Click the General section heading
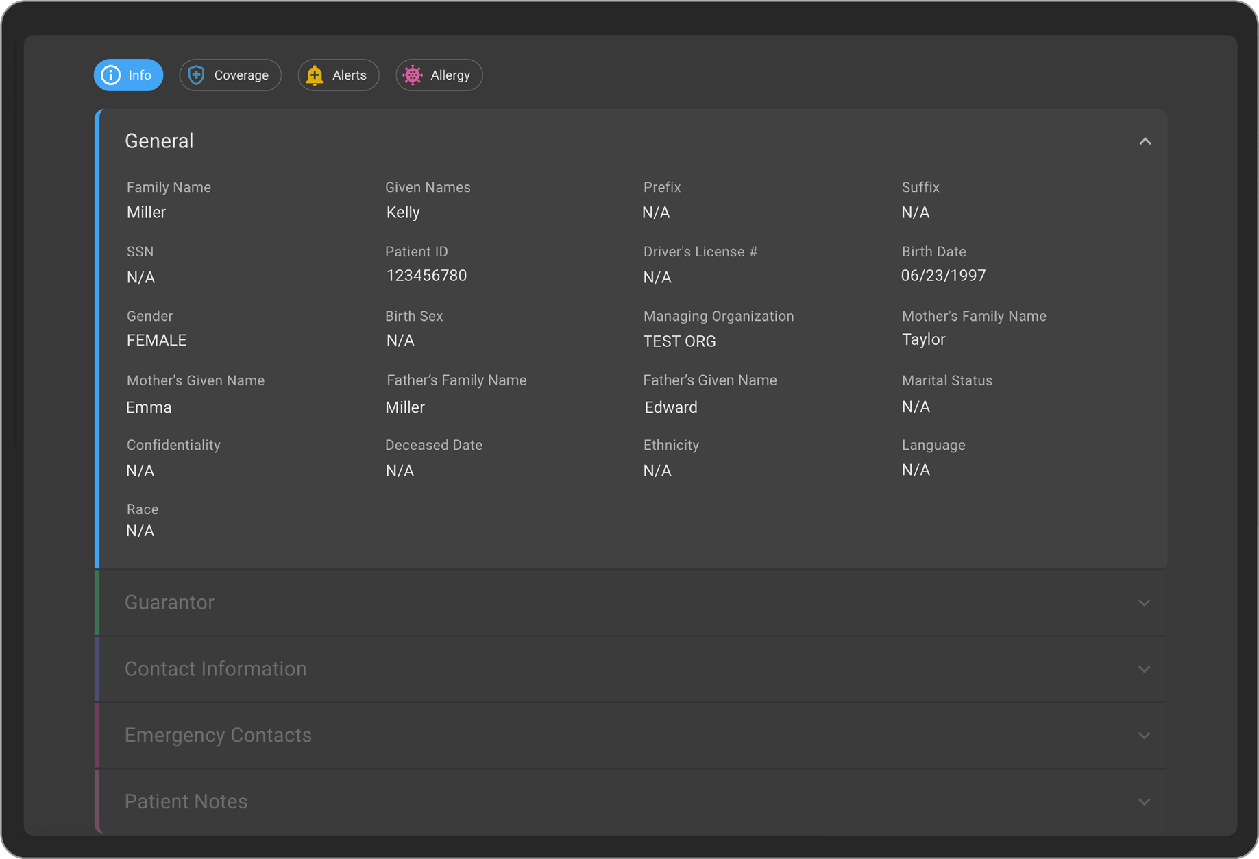The height and width of the screenshot is (859, 1259). [x=159, y=141]
